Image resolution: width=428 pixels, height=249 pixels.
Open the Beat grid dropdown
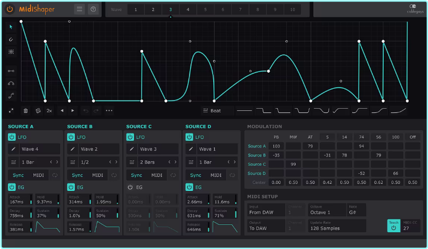217,111
